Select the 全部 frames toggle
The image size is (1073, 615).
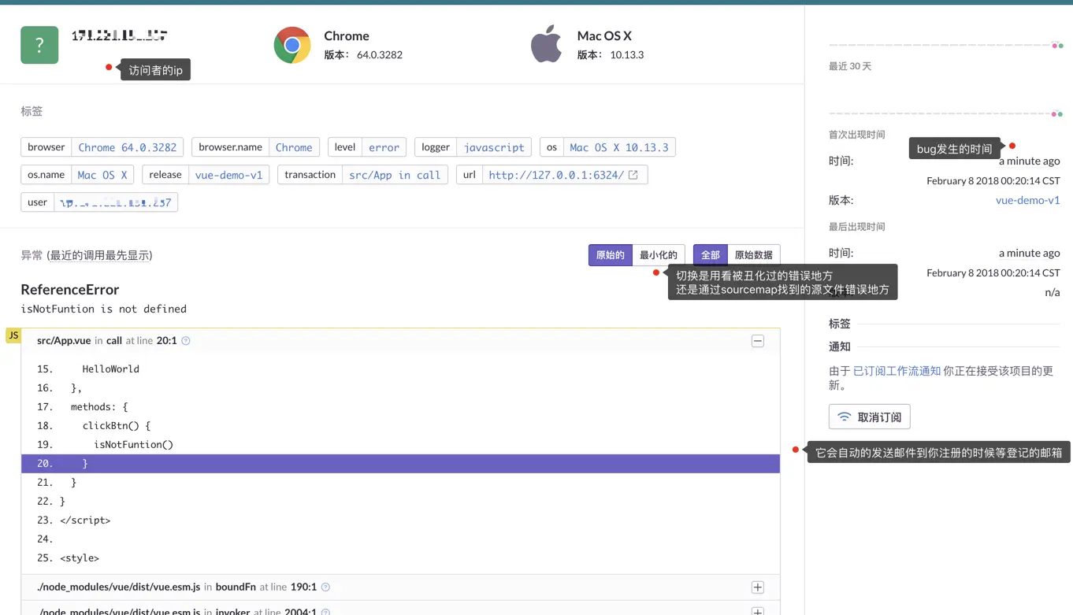pyautogui.click(x=711, y=255)
